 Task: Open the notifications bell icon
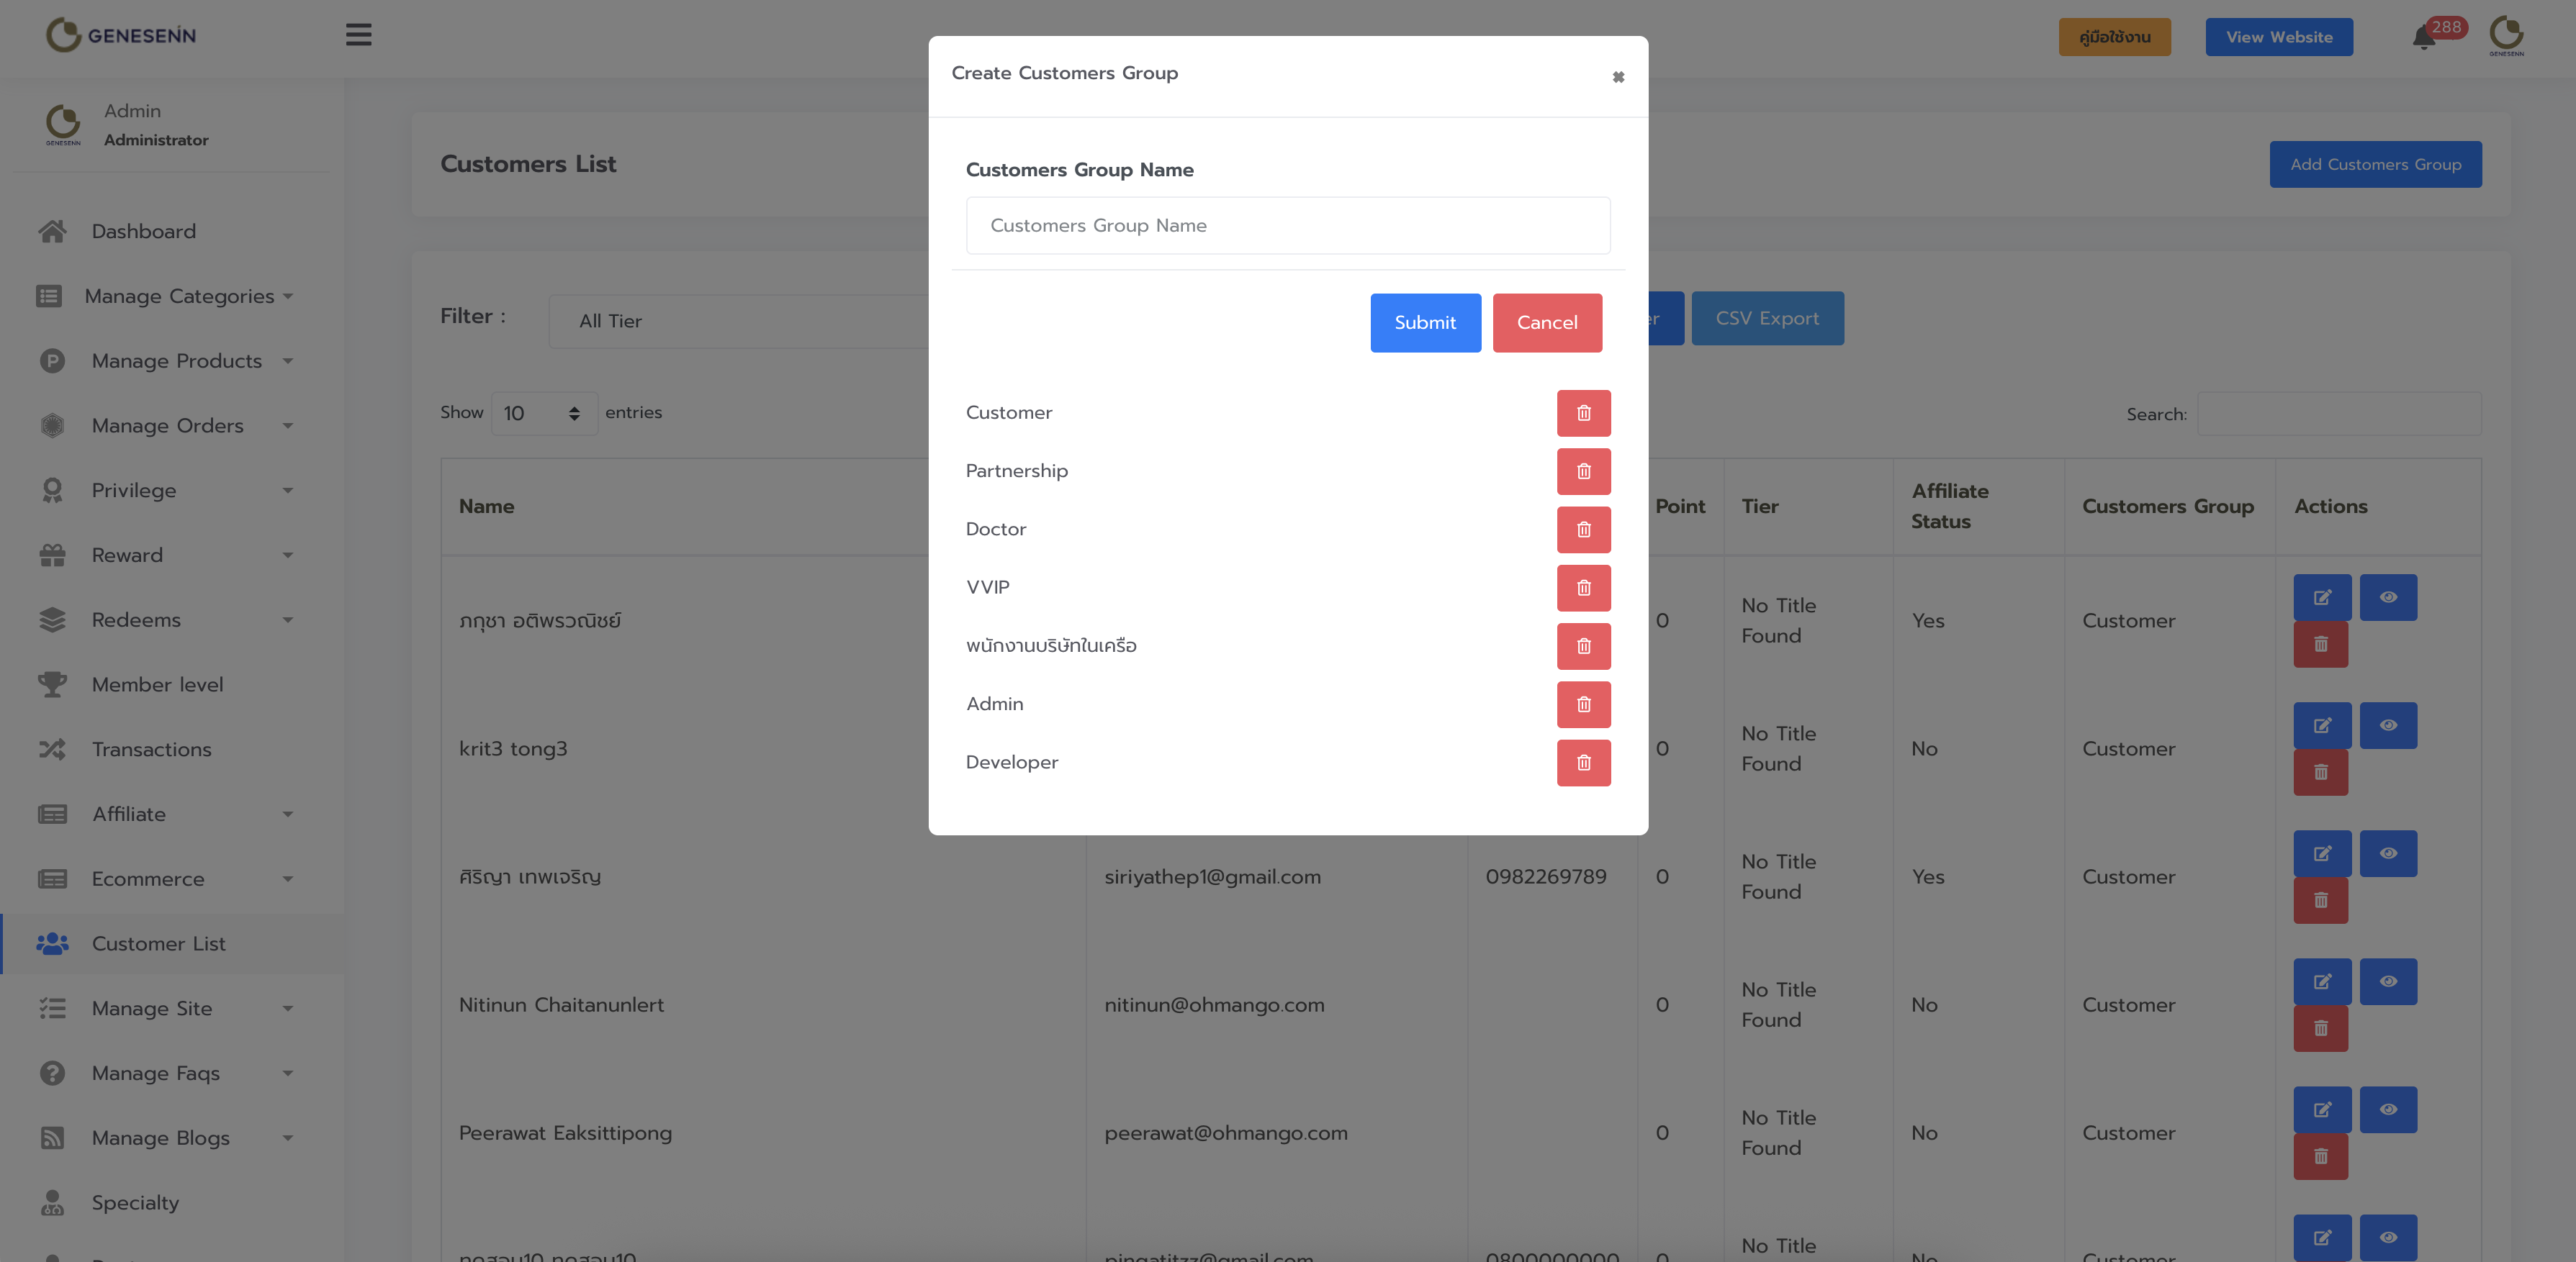click(2423, 38)
